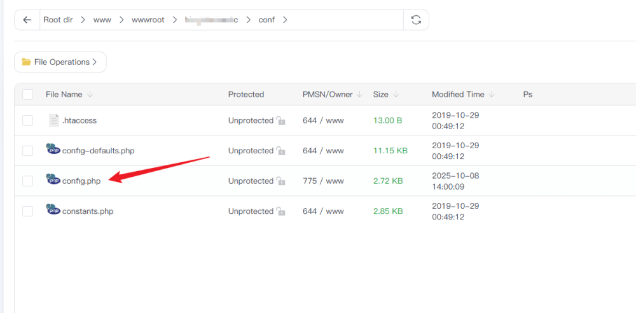
Task: Open the File Operations dropdown
Action: click(x=60, y=62)
